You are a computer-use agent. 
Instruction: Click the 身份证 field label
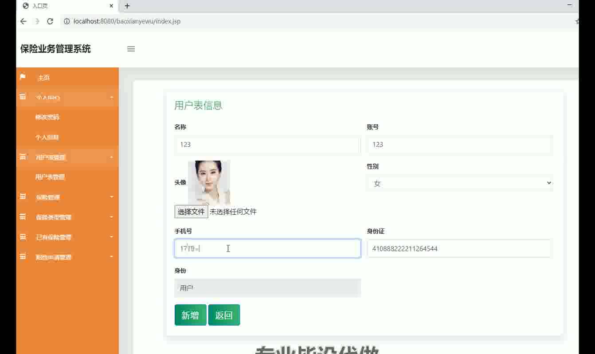click(376, 231)
